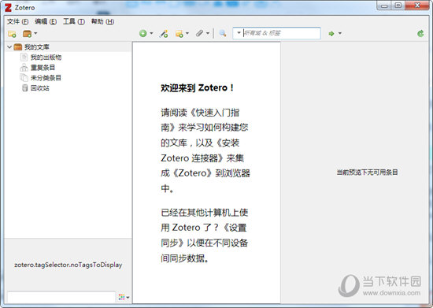Click the New Note icon
Screen dimensions: 433x308
(x=179, y=34)
